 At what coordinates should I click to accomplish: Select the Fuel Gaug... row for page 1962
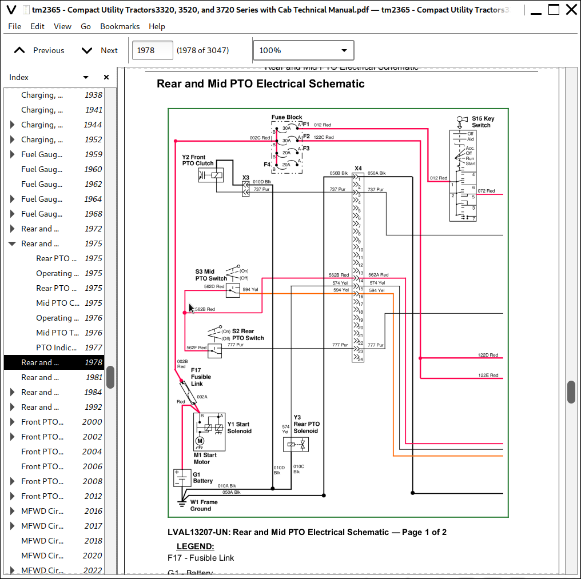pos(54,184)
